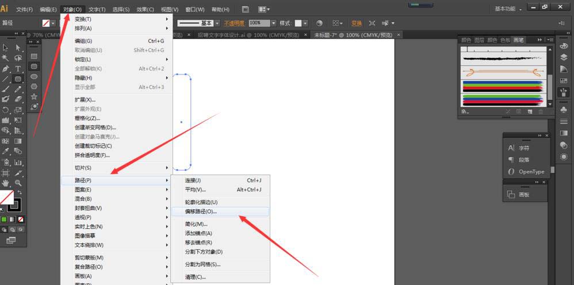This screenshot has width=574, height=285.
Task: Choose 偏移路径(O)... from the path submenu
Action: pos(220,211)
